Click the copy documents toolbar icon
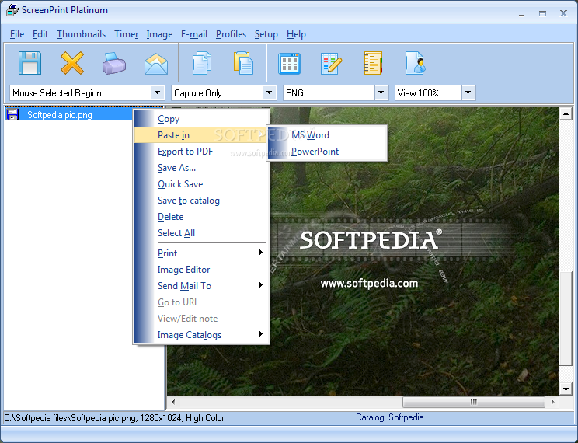 (x=202, y=63)
